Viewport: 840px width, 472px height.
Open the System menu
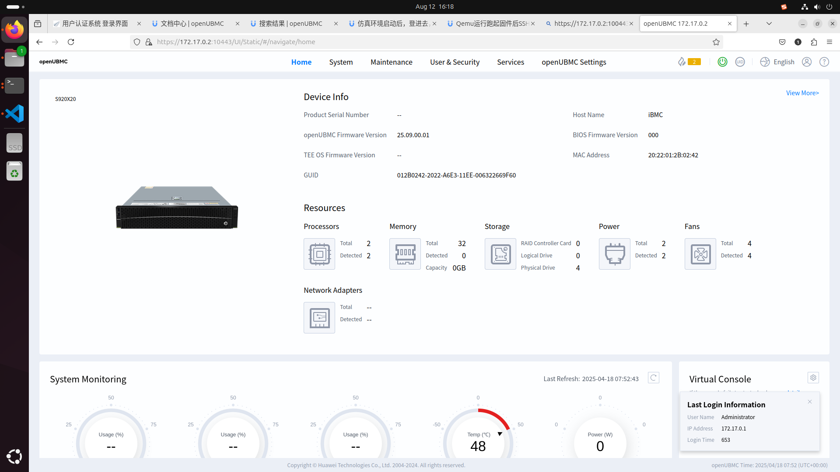(341, 62)
